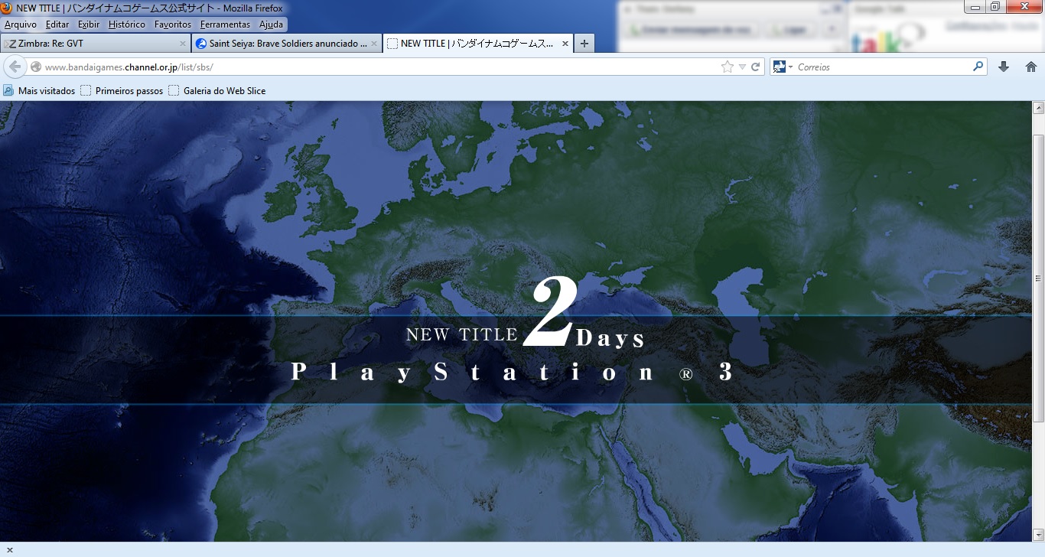Click the search magnifier icon
1045x557 pixels.
[x=978, y=67]
